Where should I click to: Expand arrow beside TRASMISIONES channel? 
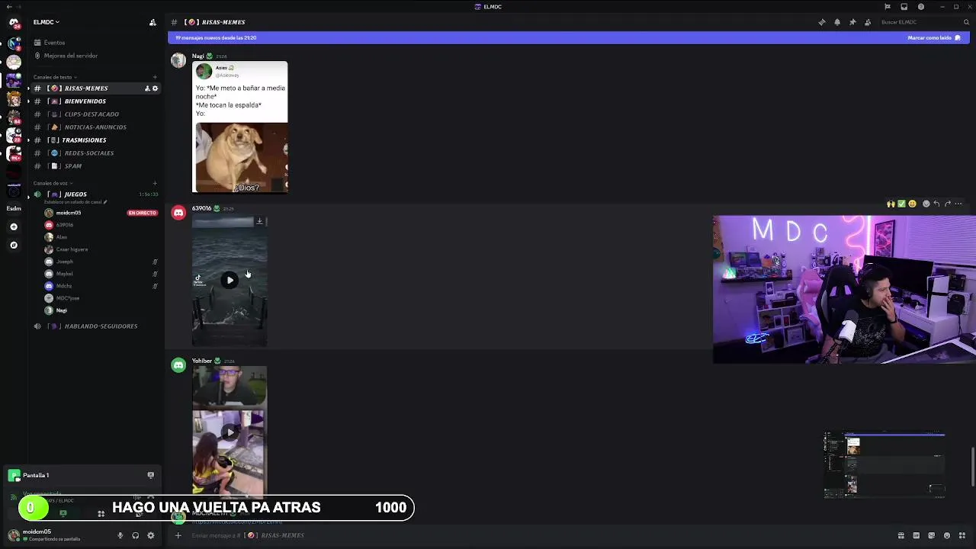[28, 140]
